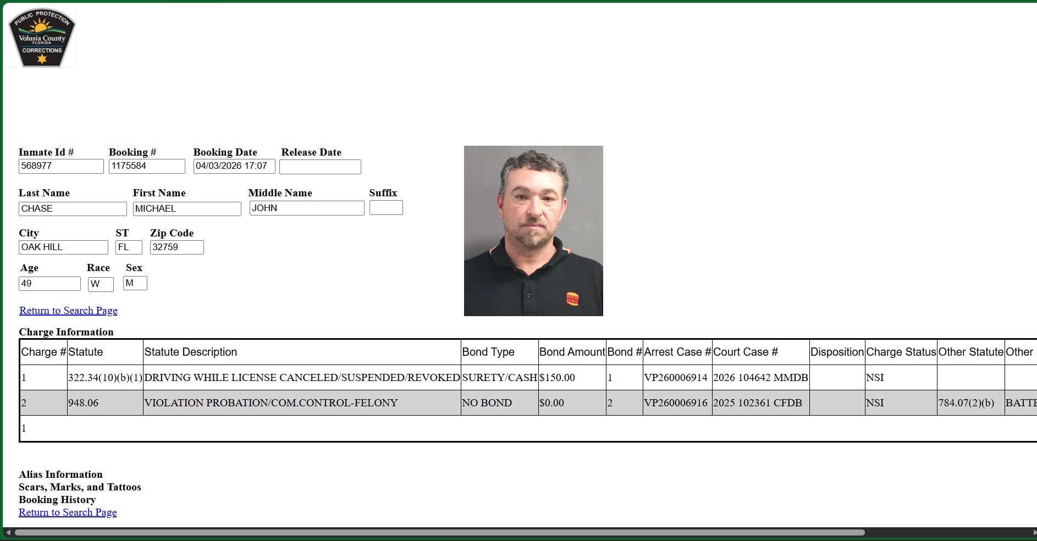Focus the Booking # field
The image size is (1037, 541).
point(147,166)
